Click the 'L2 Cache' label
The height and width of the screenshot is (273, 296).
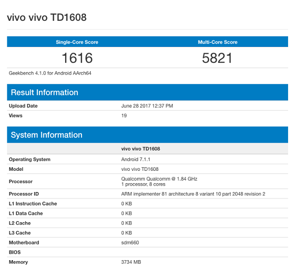tap(20, 223)
